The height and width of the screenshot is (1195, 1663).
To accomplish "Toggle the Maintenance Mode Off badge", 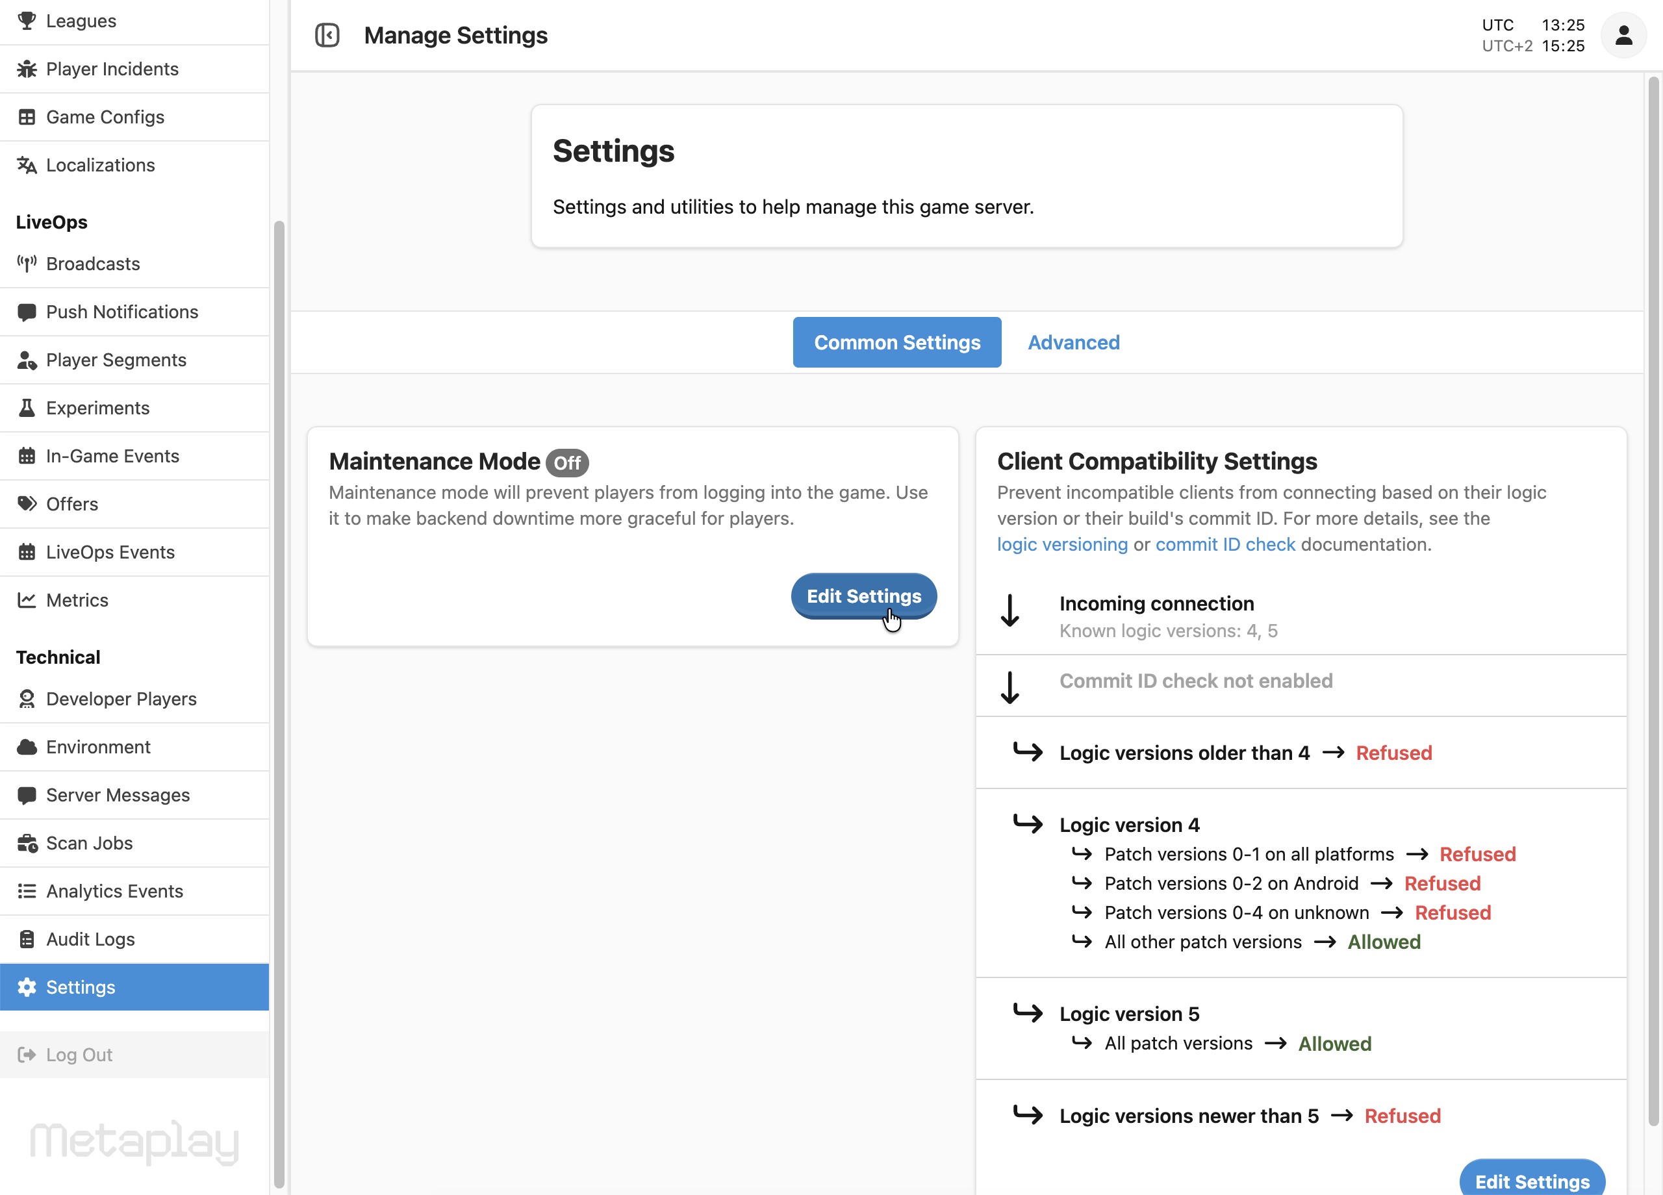I will (x=567, y=462).
